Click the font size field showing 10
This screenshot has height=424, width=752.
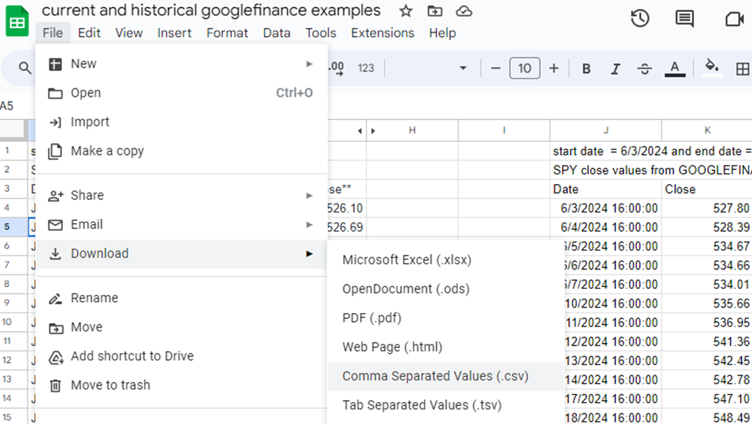point(525,68)
